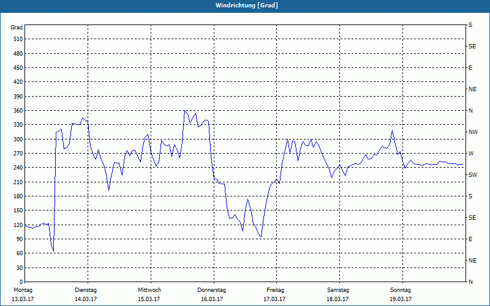Select the date 15.03.17

[x=149, y=299]
